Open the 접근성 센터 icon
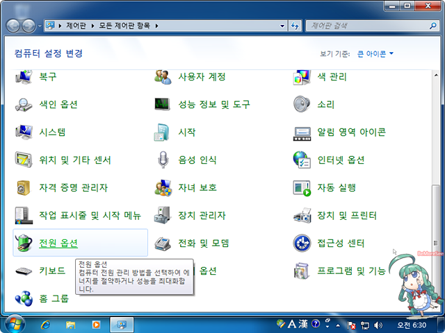 click(x=301, y=243)
